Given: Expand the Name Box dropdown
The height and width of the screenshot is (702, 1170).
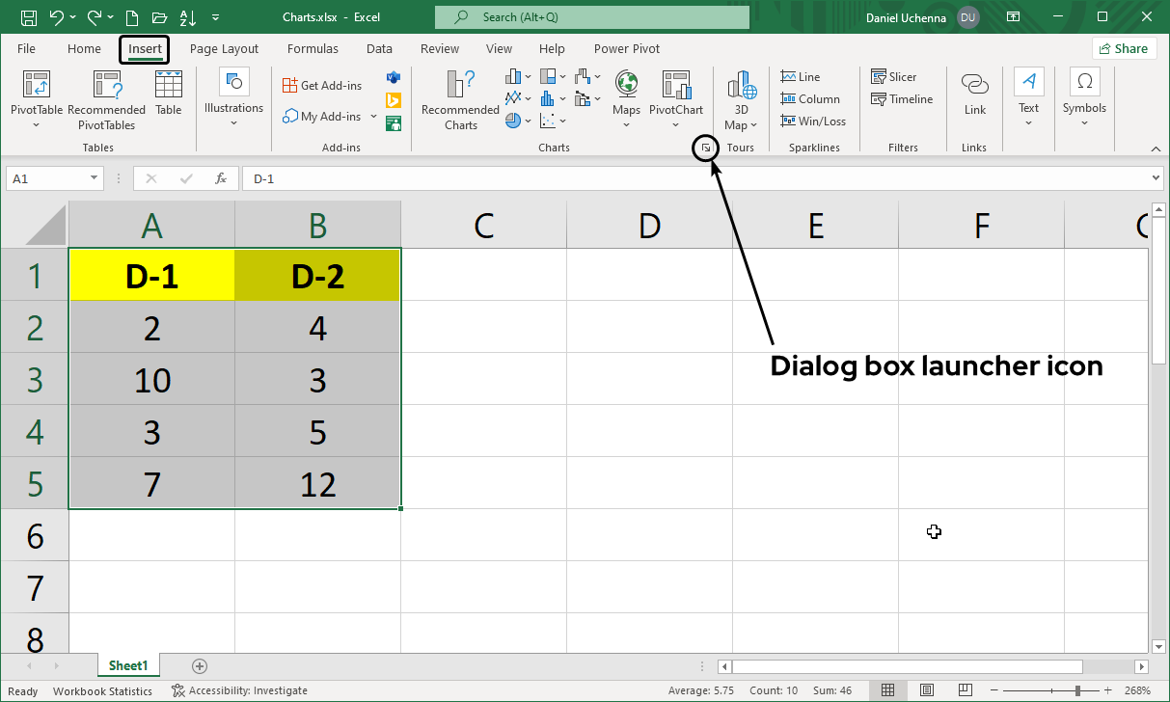Looking at the screenshot, I should 95,178.
